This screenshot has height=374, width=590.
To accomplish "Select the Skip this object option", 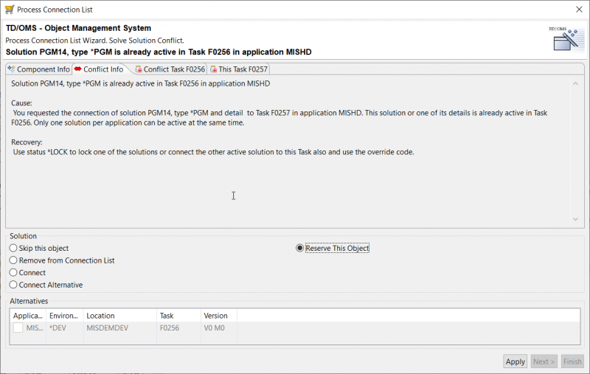I will (x=13, y=249).
